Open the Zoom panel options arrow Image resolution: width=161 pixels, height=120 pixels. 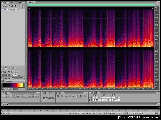86,93
